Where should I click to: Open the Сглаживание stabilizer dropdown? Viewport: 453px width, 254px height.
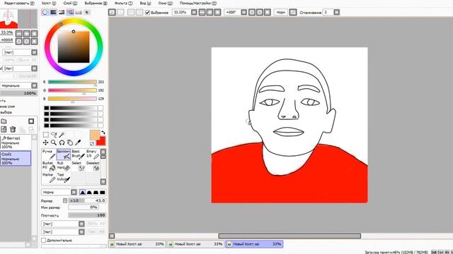coord(337,12)
